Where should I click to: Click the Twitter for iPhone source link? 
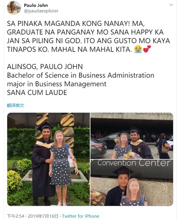(x=81, y=216)
